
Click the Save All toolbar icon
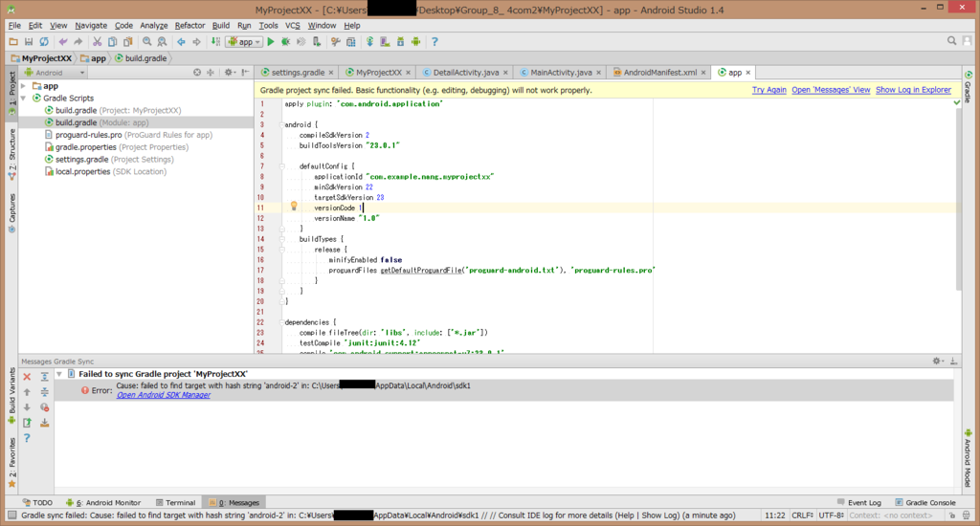click(28, 42)
